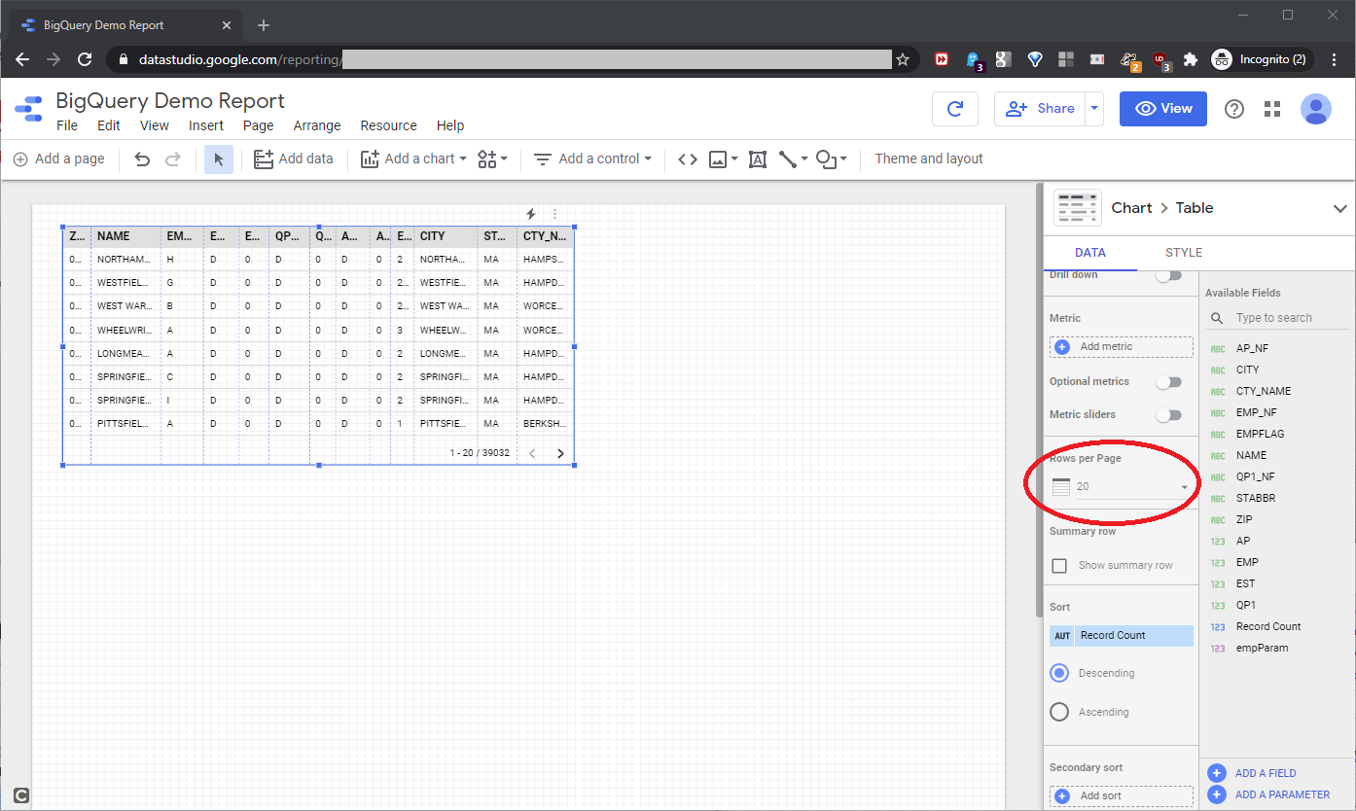Open a new browser tab
Screen dimensions: 1356x811
point(264,25)
